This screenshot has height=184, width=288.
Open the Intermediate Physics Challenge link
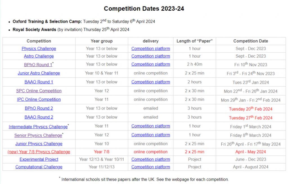(38, 127)
